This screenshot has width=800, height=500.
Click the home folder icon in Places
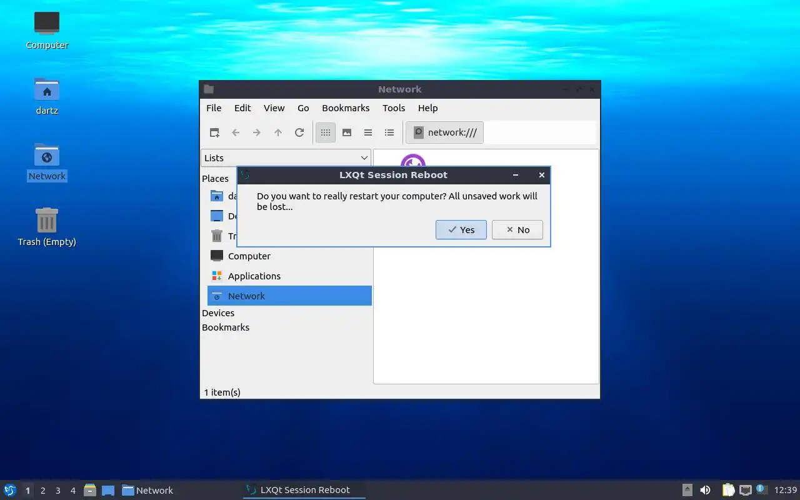point(217,196)
